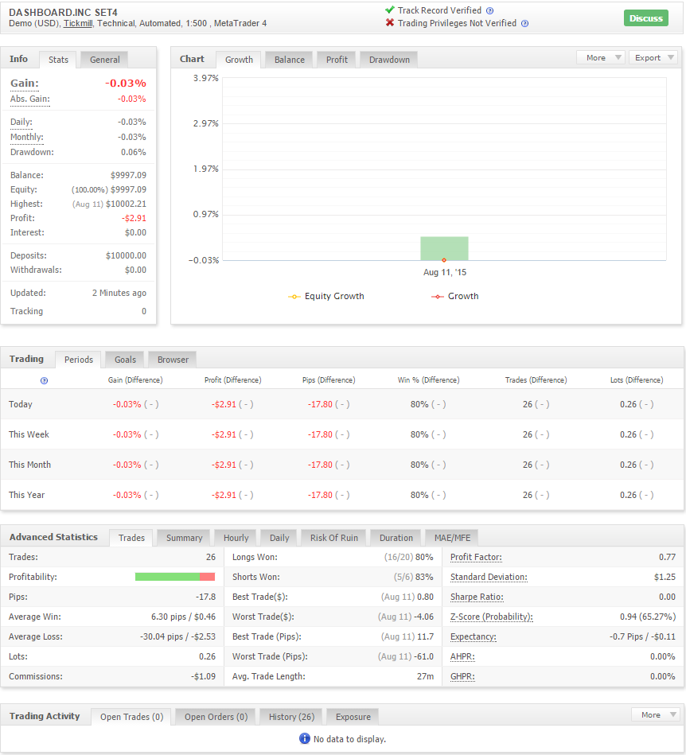This screenshot has height=755, width=686.
Task: Switch to Info Stats tab
Action: click(x=58, y=60)
